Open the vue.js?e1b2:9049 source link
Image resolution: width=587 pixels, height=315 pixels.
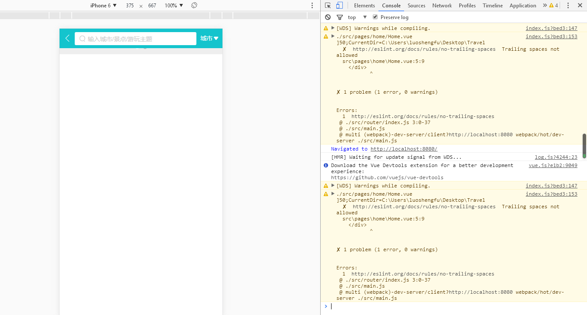tap(553, 165)
